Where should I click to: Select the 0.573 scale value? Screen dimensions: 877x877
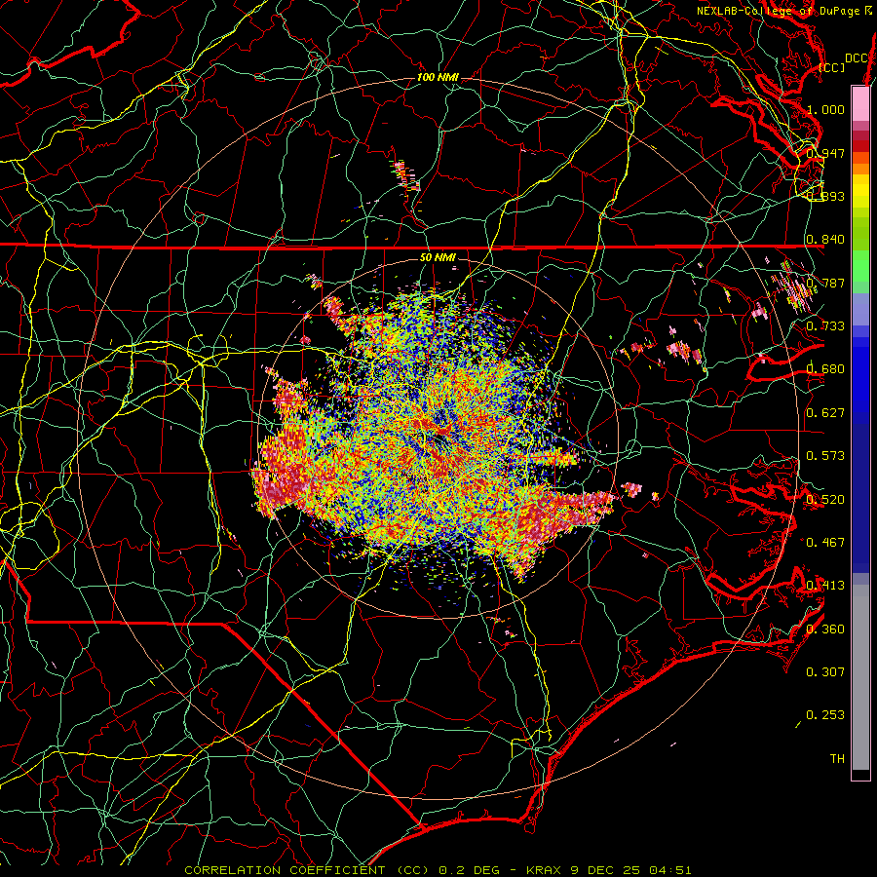pos(825,456)
